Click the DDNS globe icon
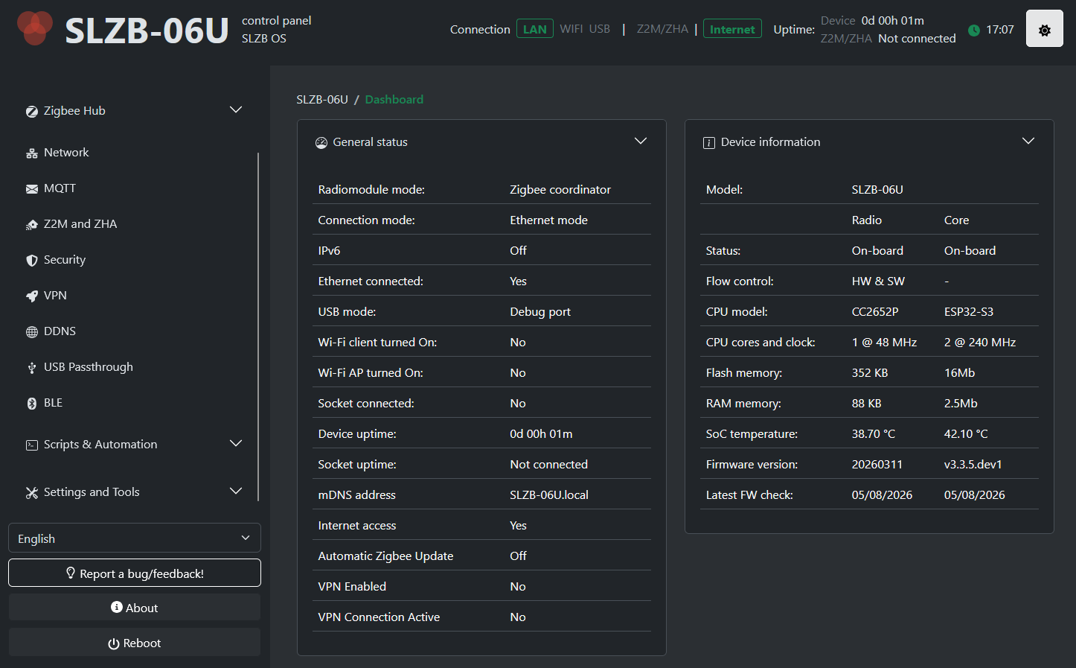Screen dimensions: 1076x668 [x=31, y=332]
